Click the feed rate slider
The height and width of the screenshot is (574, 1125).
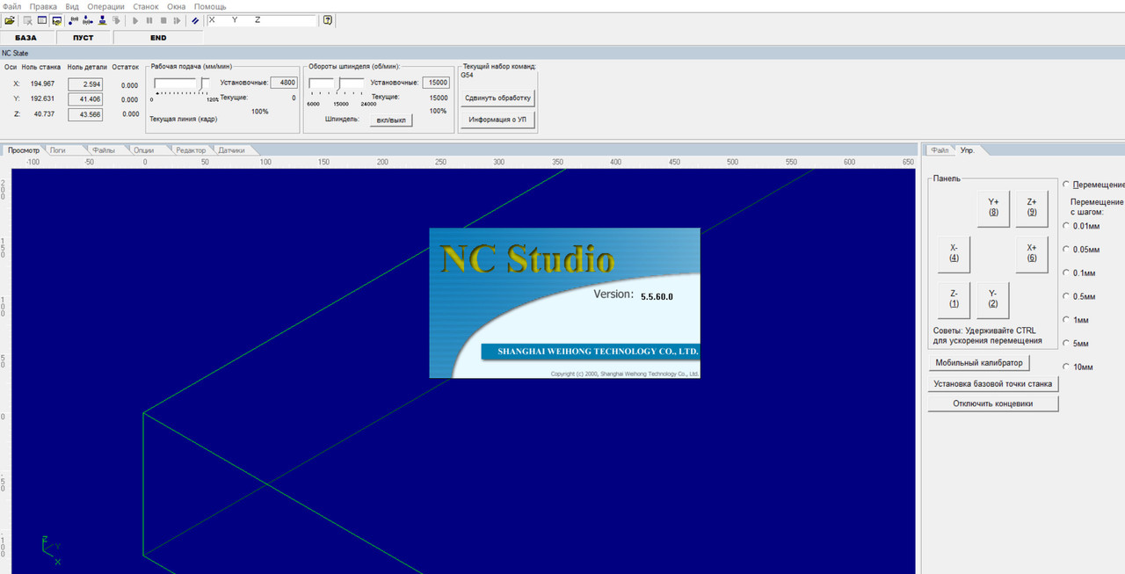(183, 84)
